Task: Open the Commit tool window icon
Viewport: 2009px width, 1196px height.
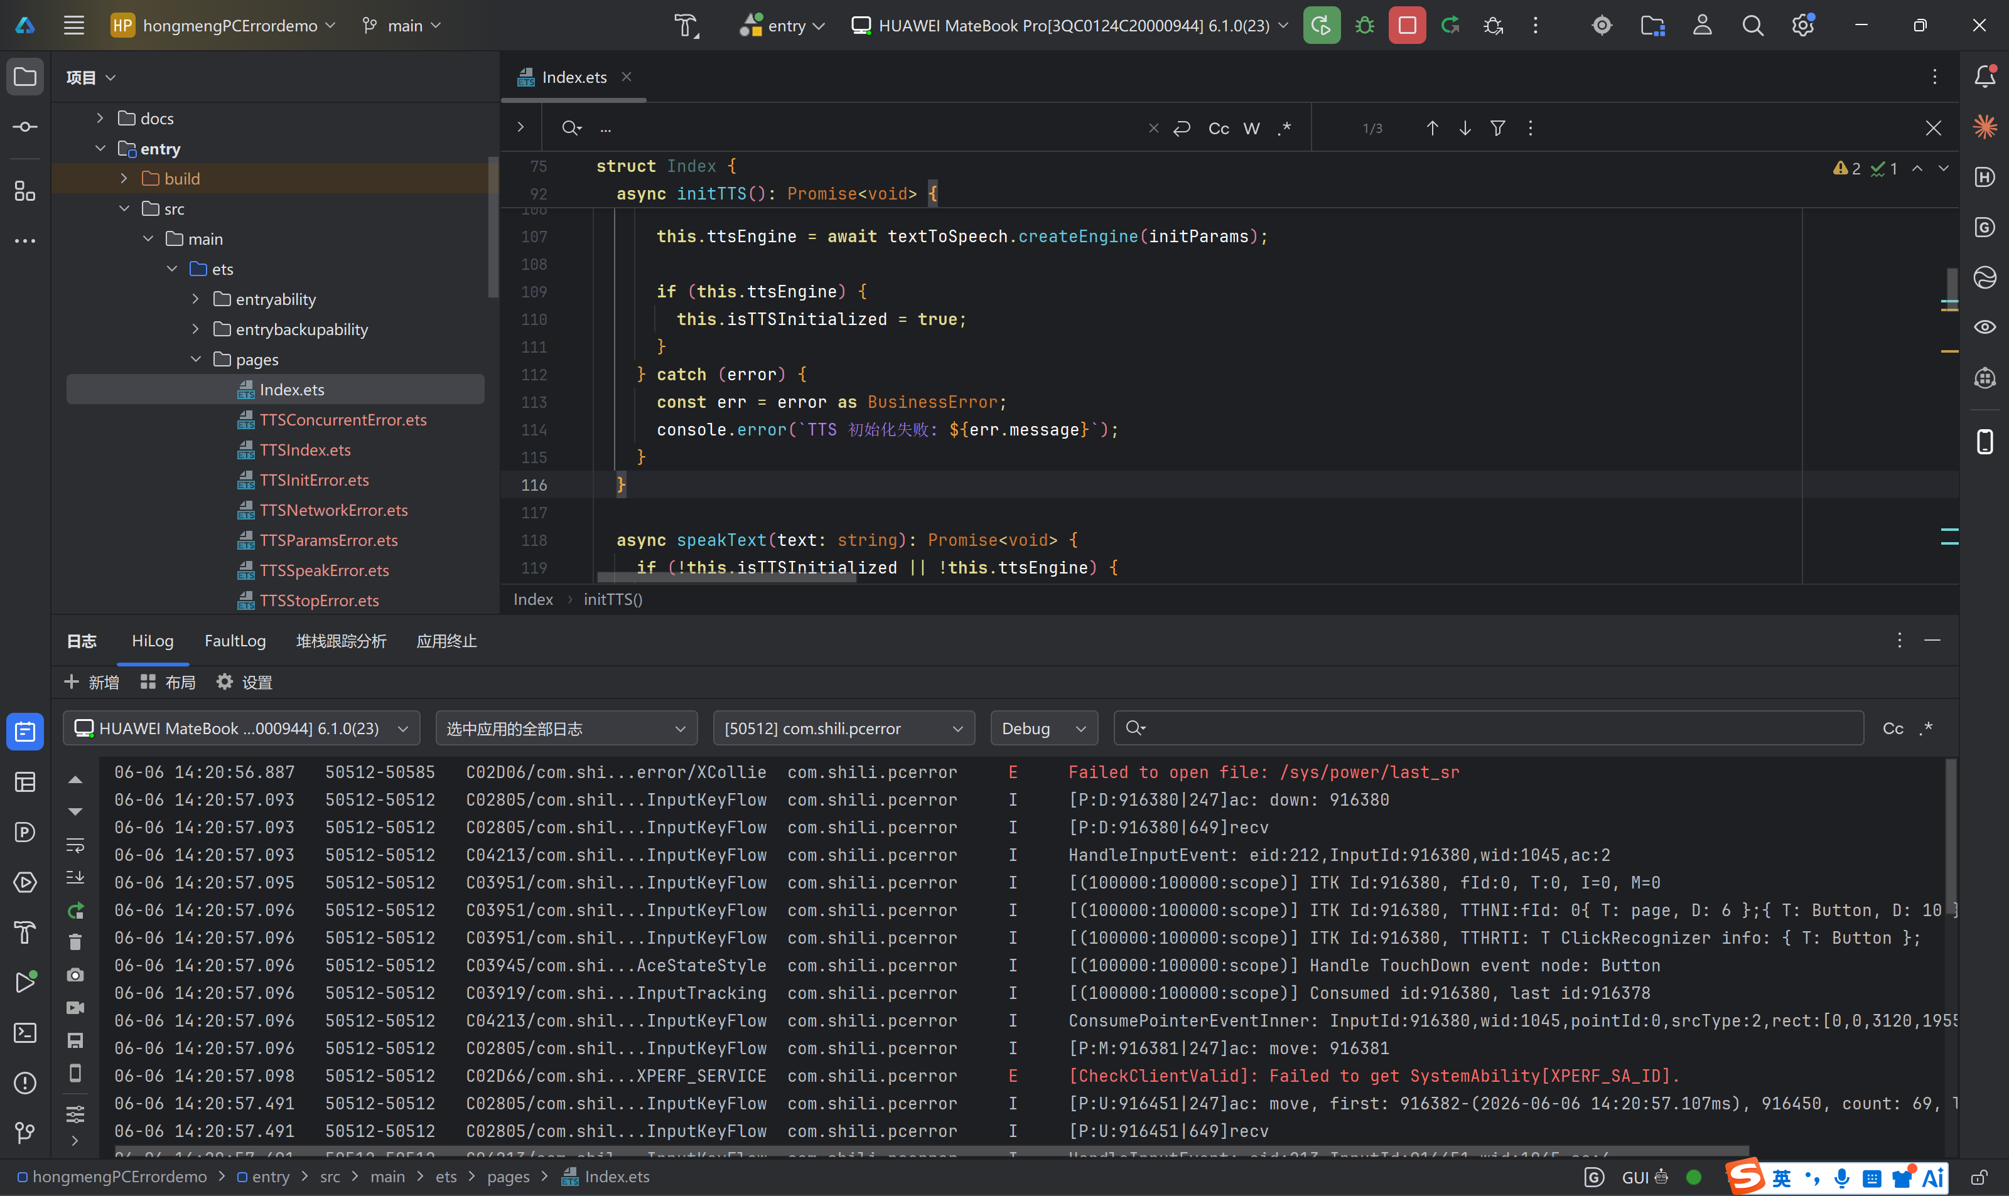Action: (x=25, y=127)
